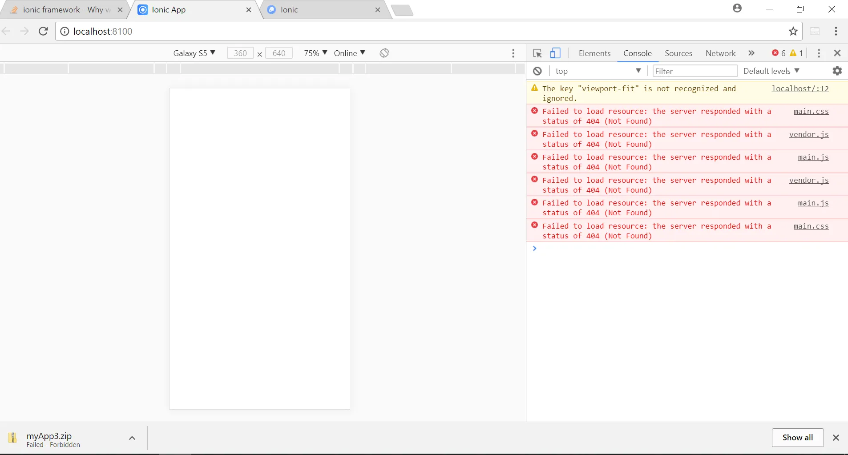
Task: Bookmark this page with the star
Action: pyautogui.click(x=793, y=31)
